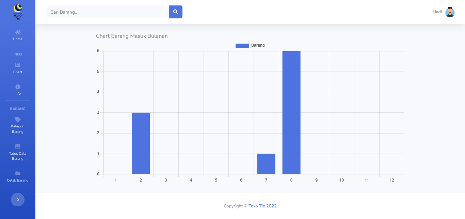465x219 pixels.
Task: Click the bar for month 2
Action: coord(141,143)
